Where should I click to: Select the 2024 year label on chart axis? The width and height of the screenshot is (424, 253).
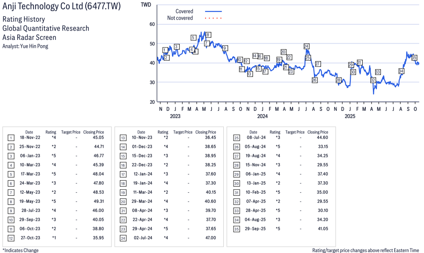click(262, 117)
